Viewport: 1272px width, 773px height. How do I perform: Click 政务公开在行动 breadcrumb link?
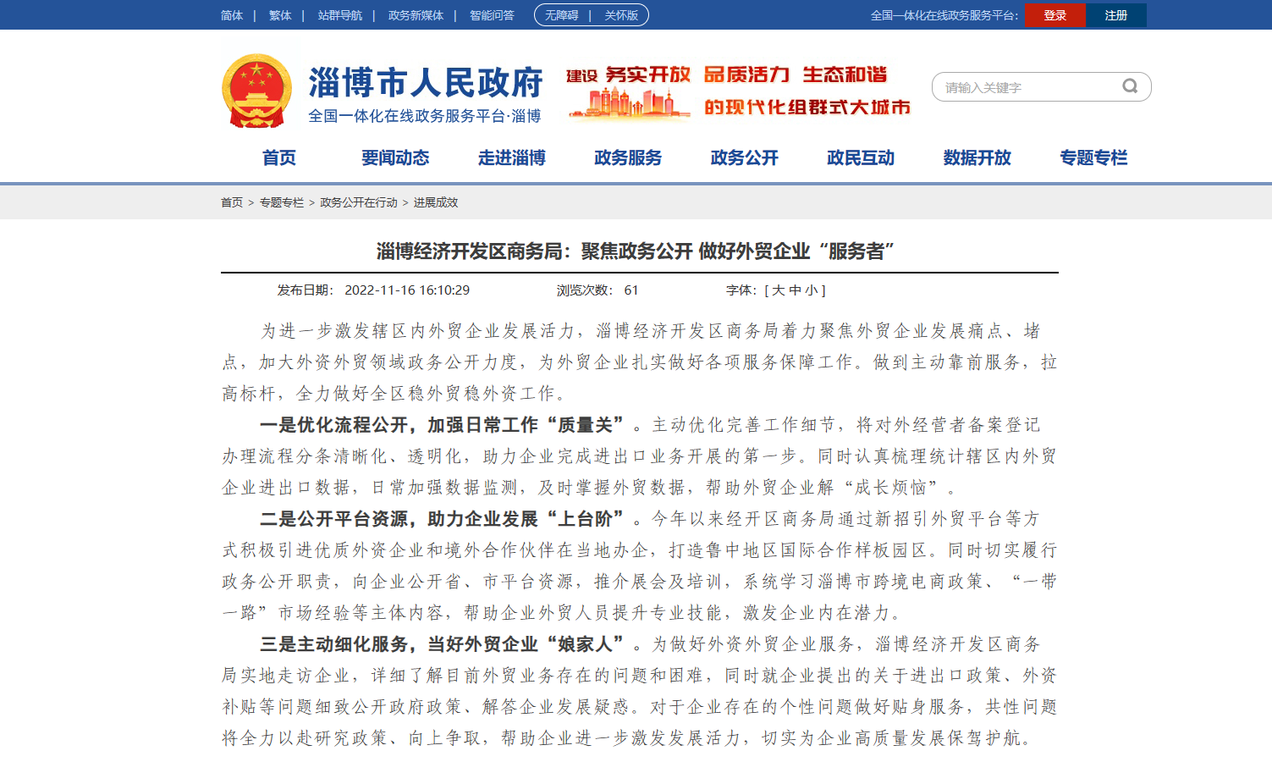(x=359, y=202)
